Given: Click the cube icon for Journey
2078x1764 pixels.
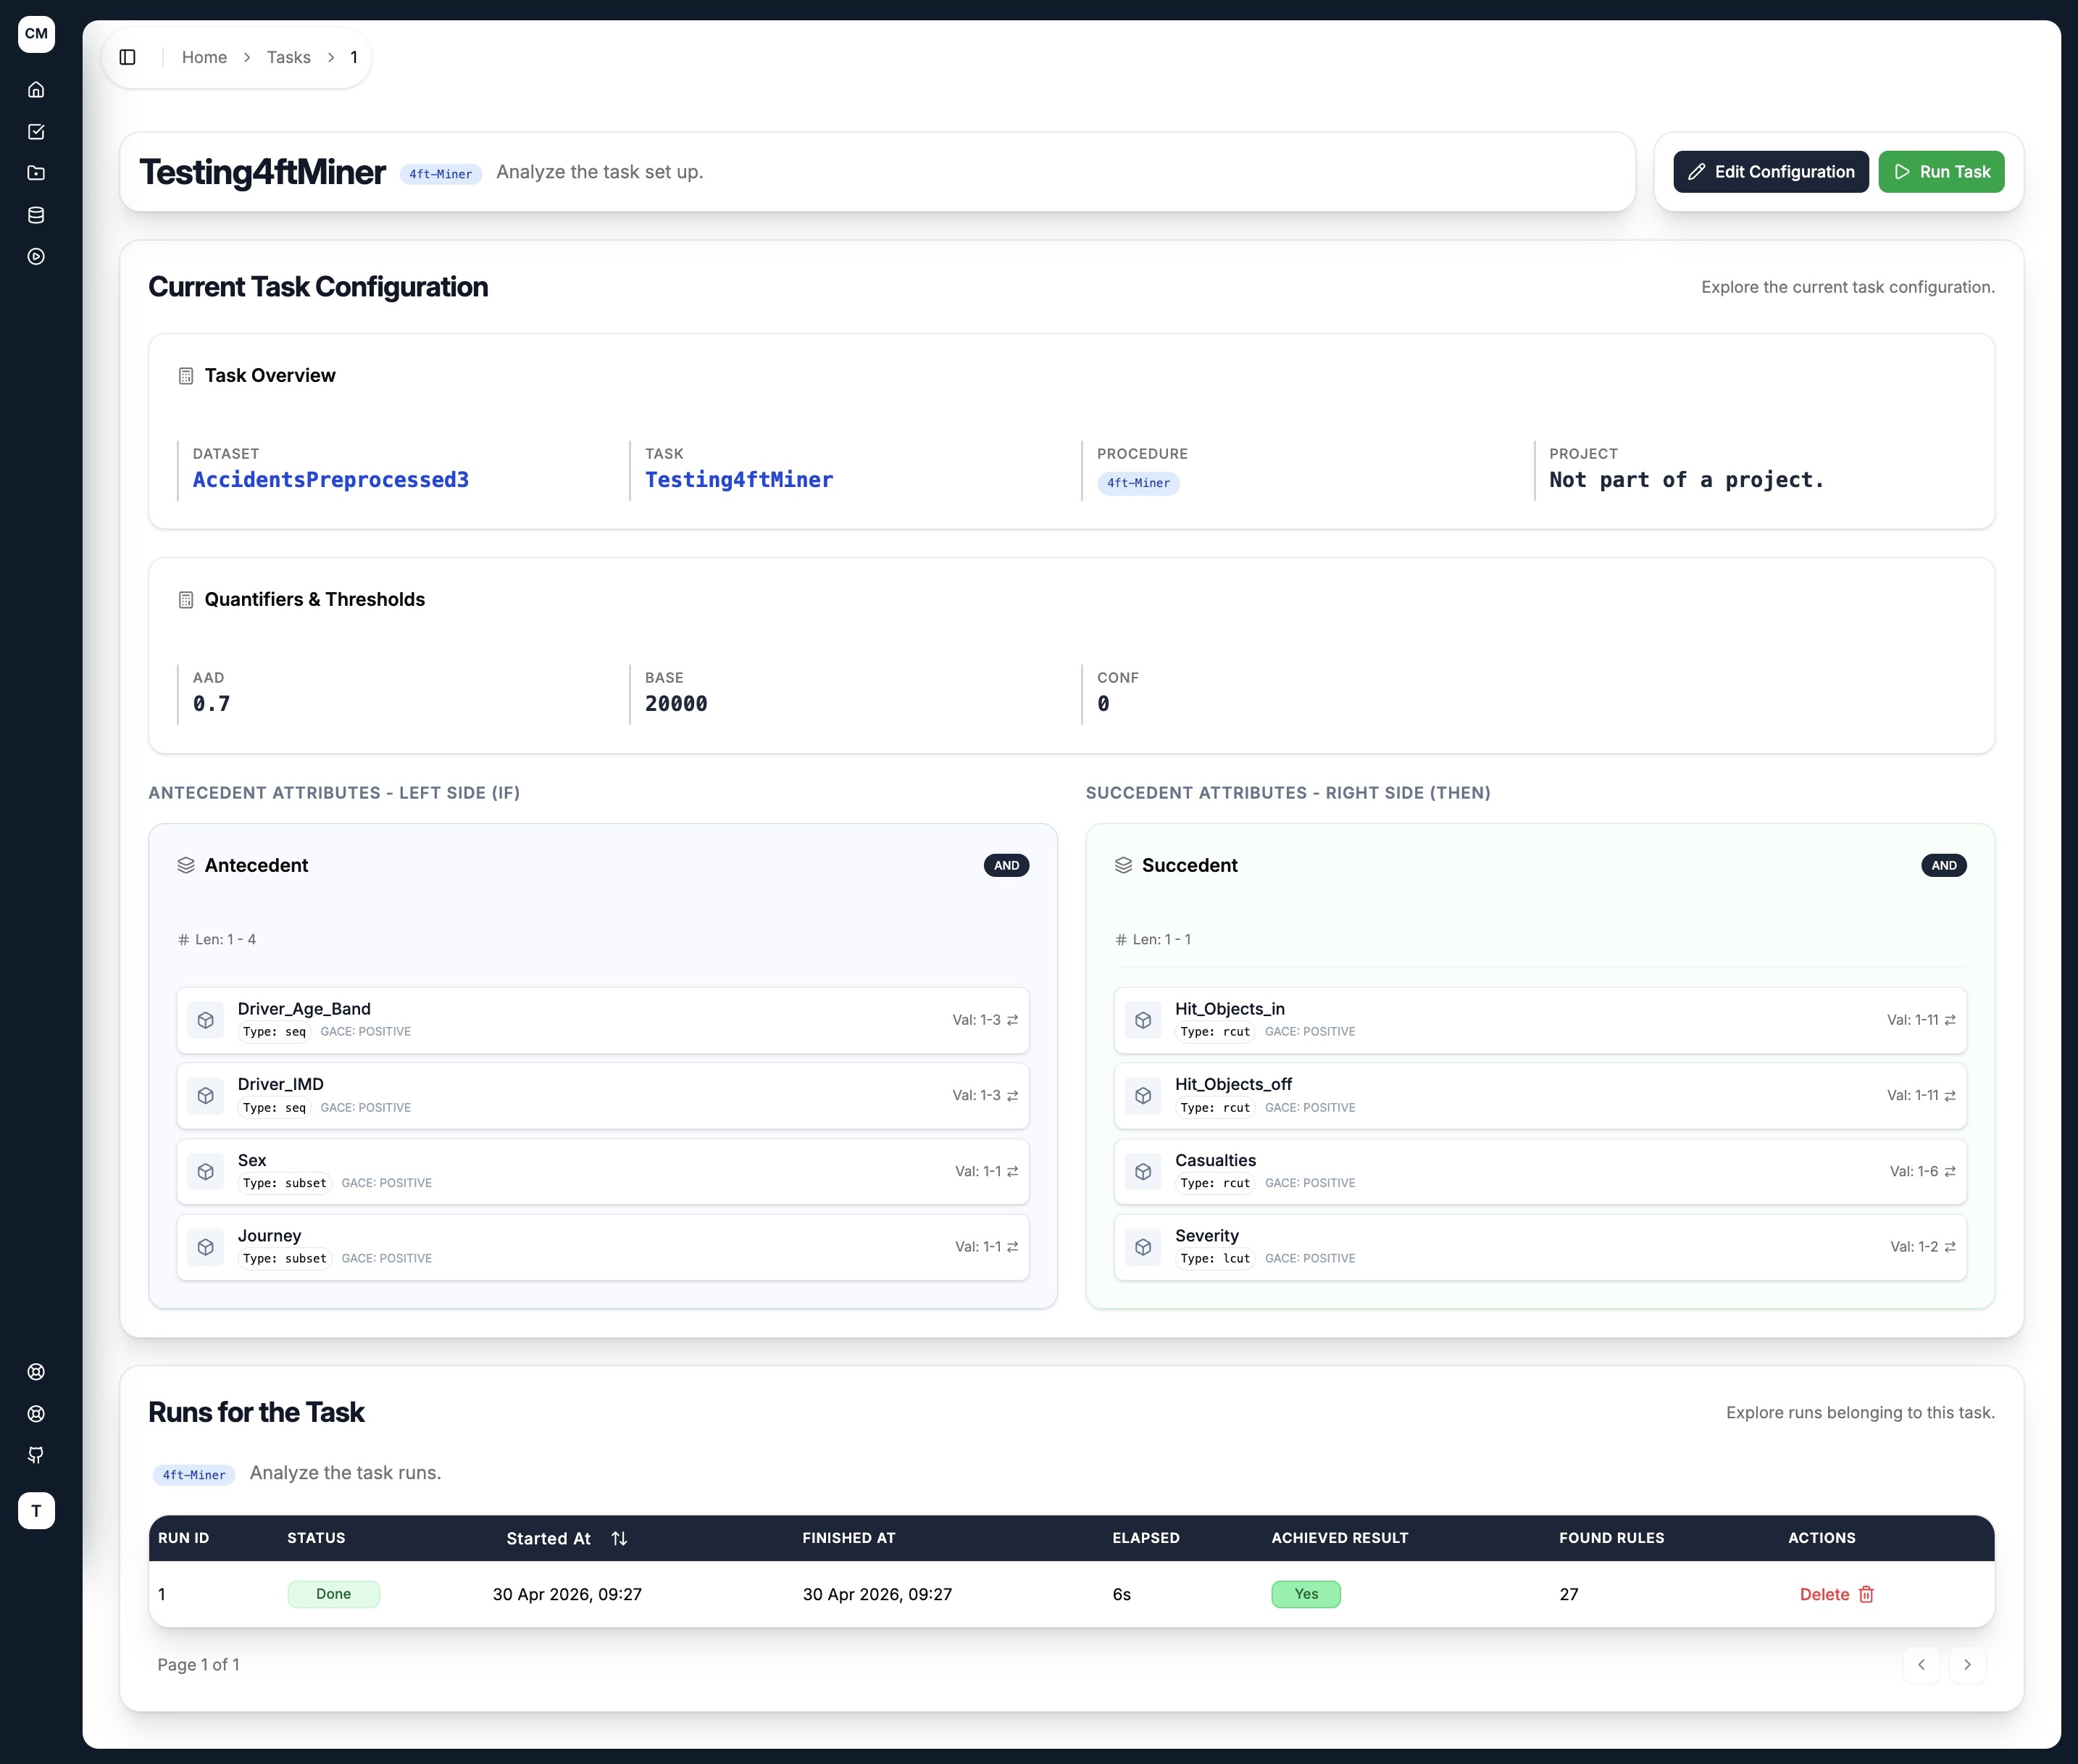Looking at the screenshot, I should 206,1247.
